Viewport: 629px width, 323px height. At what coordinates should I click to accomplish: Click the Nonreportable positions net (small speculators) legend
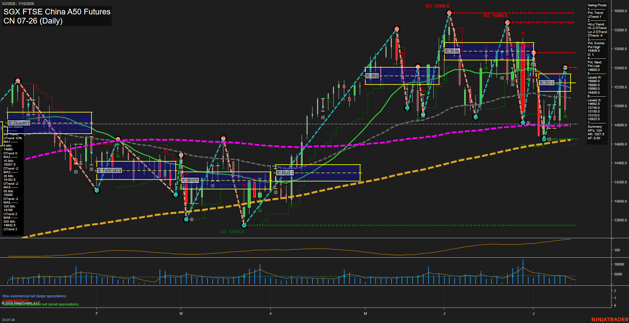(41, 304)
